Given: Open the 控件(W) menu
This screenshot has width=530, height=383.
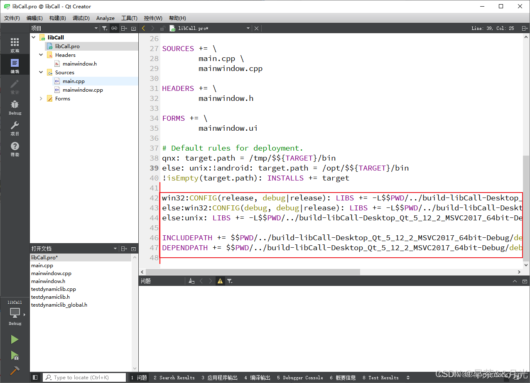Looking at the screenshot, I should pyautogui.click(x=153, y=18).
